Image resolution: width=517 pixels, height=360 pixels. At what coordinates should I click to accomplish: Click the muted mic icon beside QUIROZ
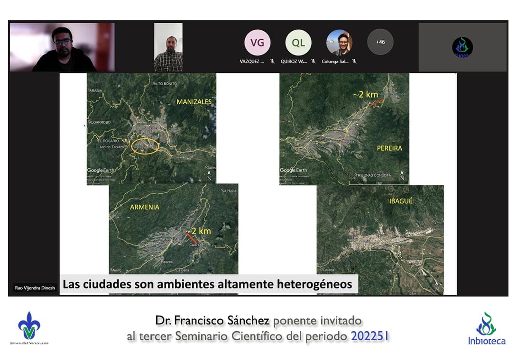[313, 62]
